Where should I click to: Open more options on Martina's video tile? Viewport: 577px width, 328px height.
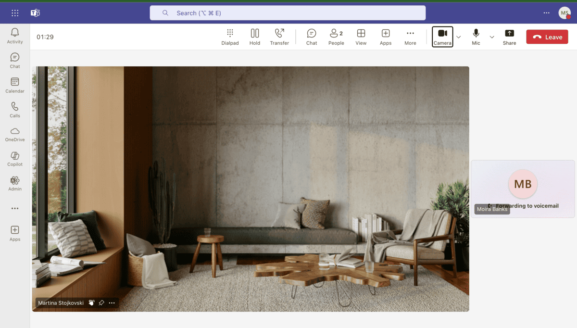coord(112,303)
